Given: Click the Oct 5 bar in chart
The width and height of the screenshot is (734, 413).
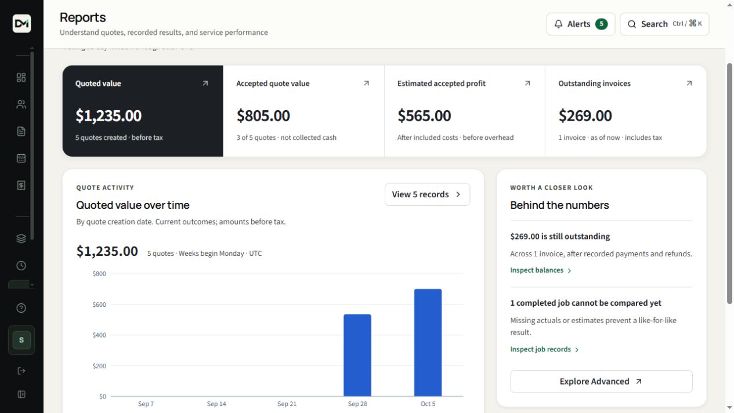Looking at the screenshot, I should (428, 342).
